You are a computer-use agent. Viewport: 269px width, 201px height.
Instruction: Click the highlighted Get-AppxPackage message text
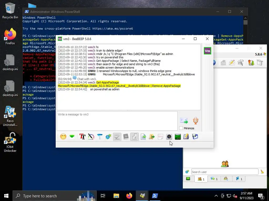click(x=119, y=84)
